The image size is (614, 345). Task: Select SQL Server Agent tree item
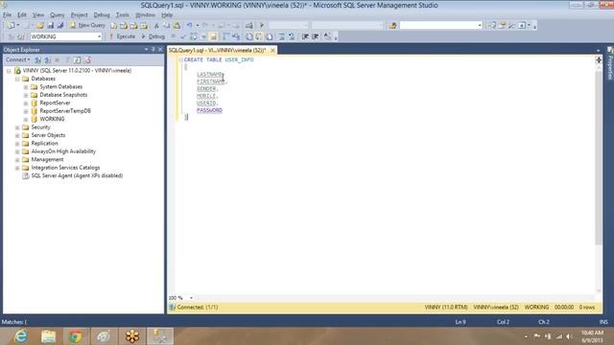pyautogui.click(x=77, y=176)
